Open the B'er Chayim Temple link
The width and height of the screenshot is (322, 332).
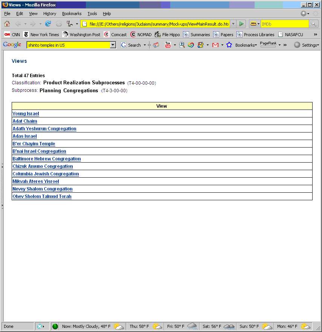34,144
